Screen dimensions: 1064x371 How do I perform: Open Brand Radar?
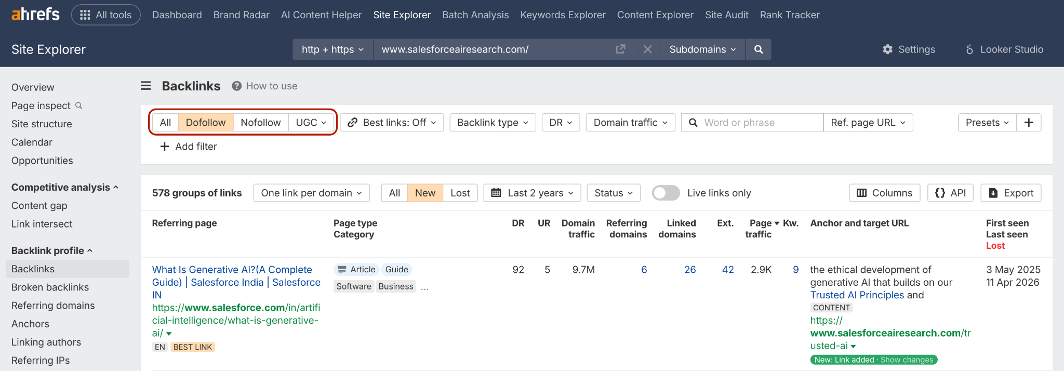pos(241,15)
